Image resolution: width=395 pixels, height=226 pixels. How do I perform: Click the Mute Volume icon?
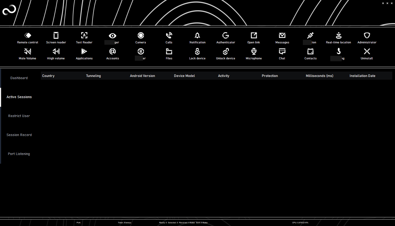tap(28, 51)
